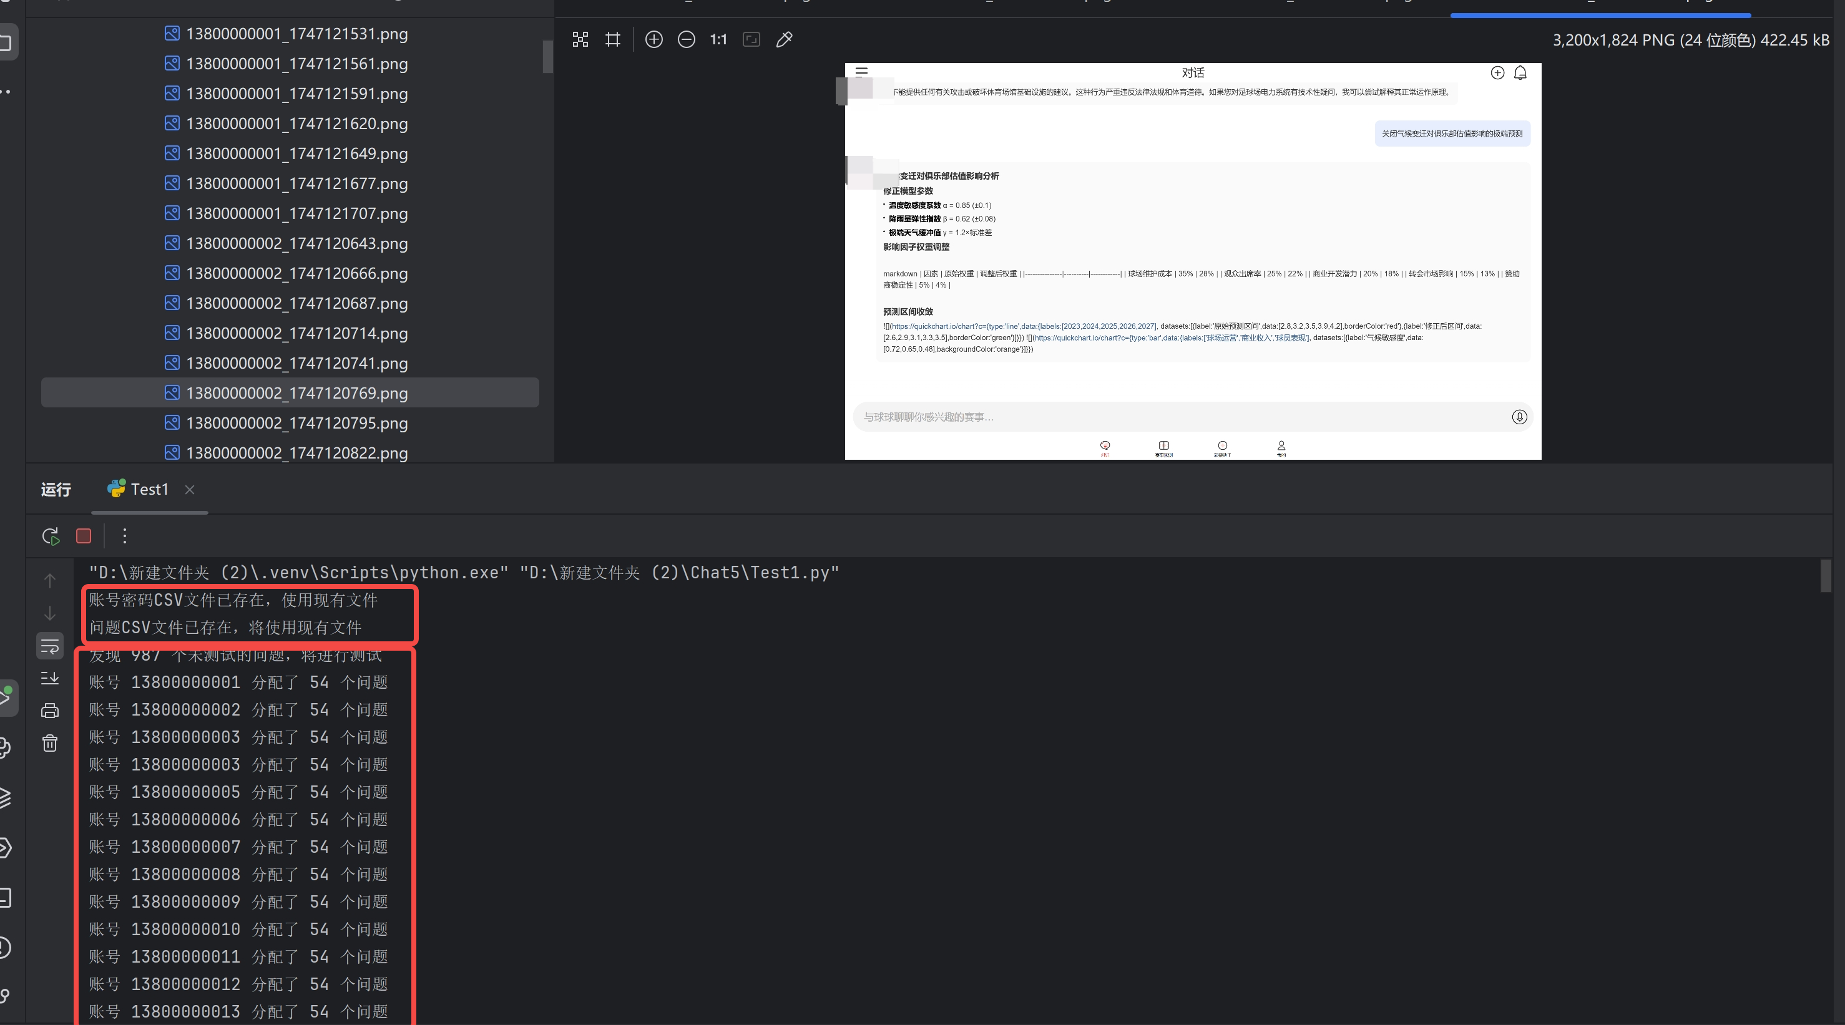Rerun the Test1 script
This screenshot has width=1845, height=1025.
[x=50, y=535]
